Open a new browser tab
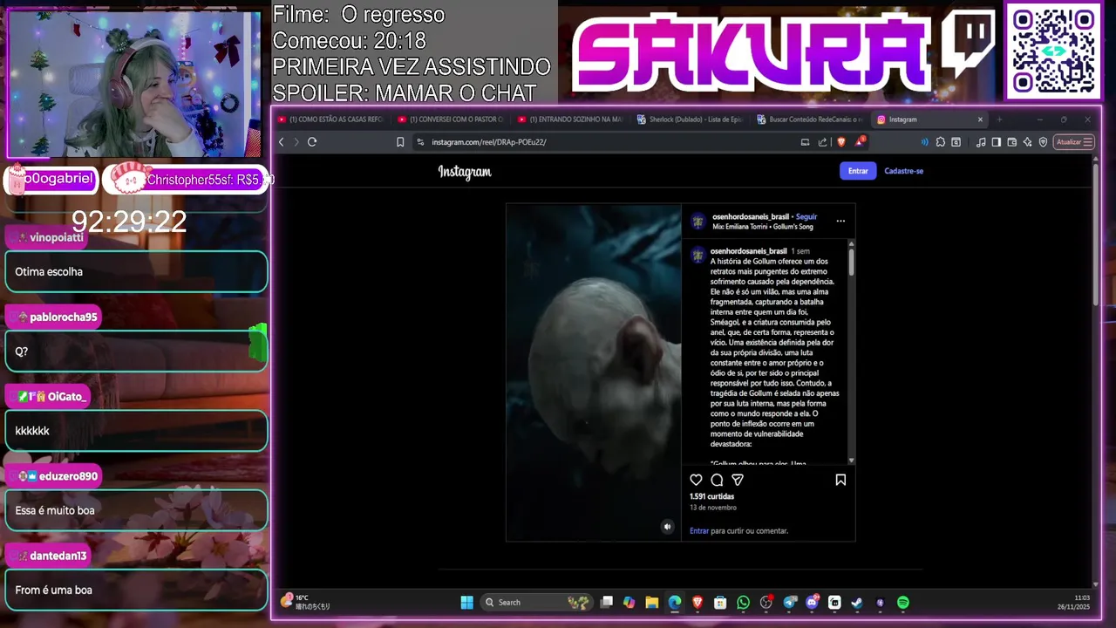This screenshot has height=628, width=1116. [x=999, y=119]
